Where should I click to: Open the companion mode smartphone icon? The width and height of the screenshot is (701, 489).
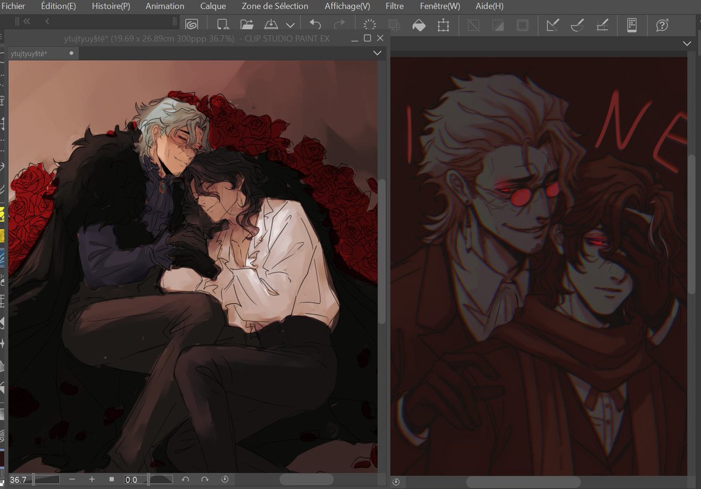click(x=633, y=25)
